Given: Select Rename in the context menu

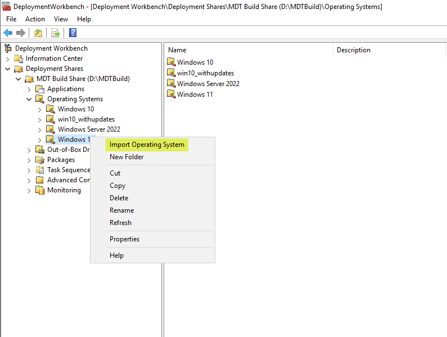Looking at the screenshot, I should click(x=152, y=210).
